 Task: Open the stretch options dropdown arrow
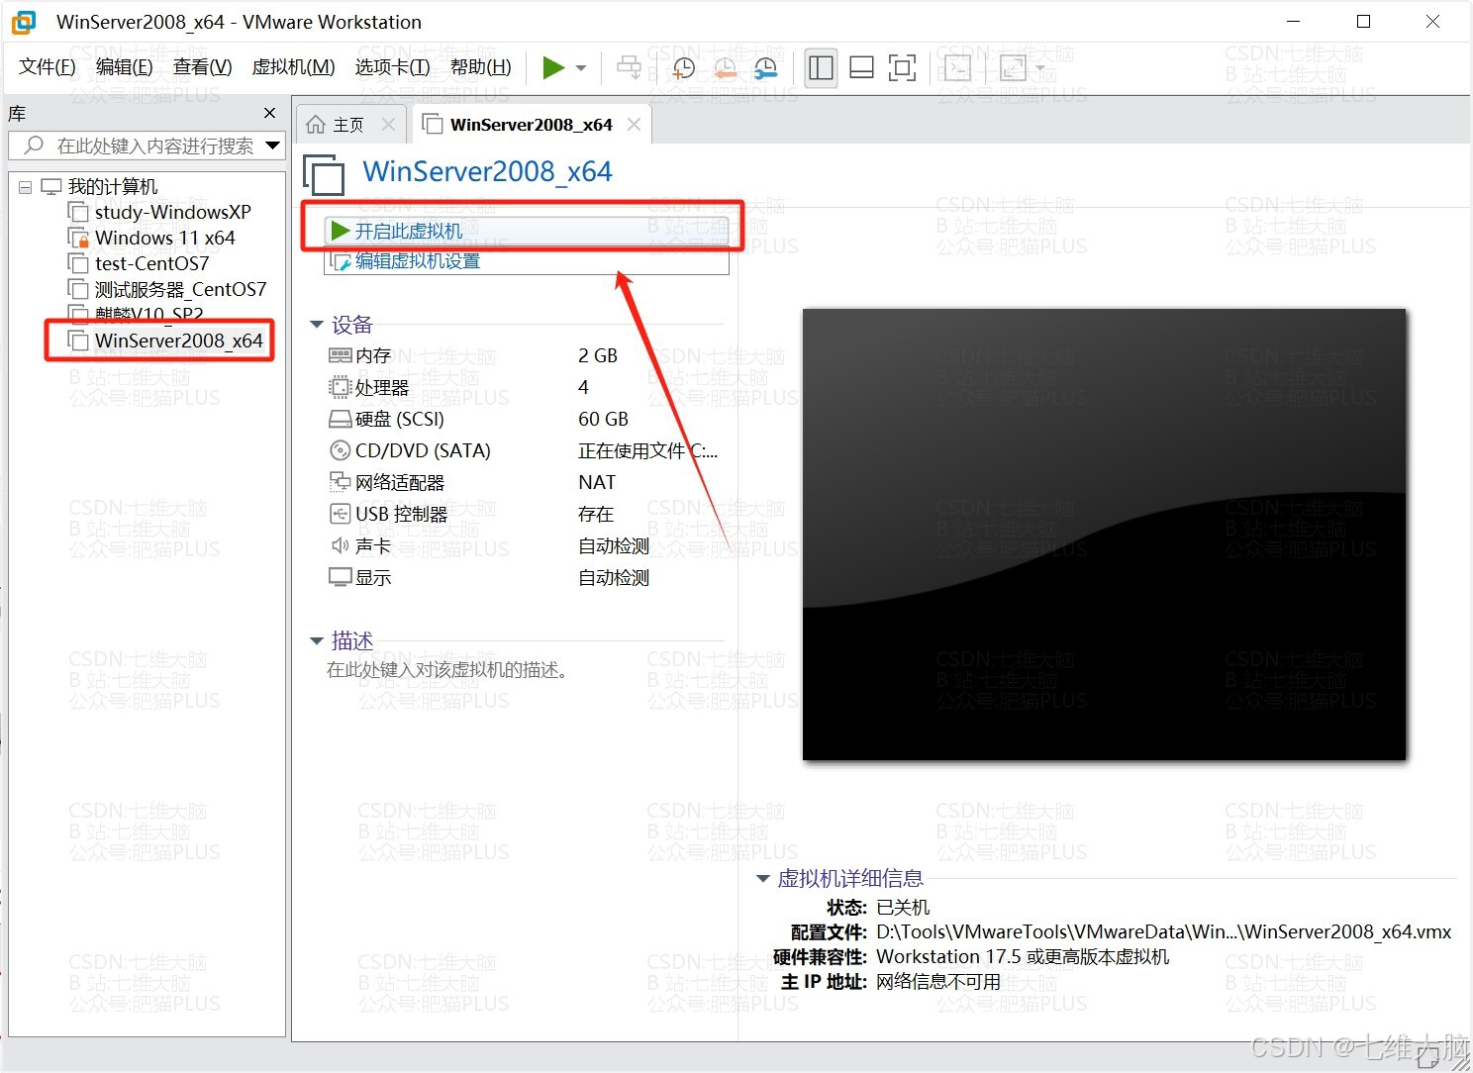(x=1040, y=68)
